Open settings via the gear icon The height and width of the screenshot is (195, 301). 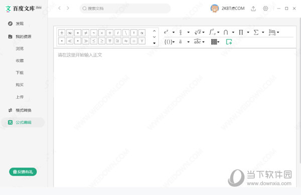click(265, 9)
